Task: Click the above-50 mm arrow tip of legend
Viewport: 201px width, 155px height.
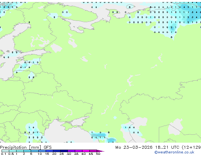Action: [101, 151]
